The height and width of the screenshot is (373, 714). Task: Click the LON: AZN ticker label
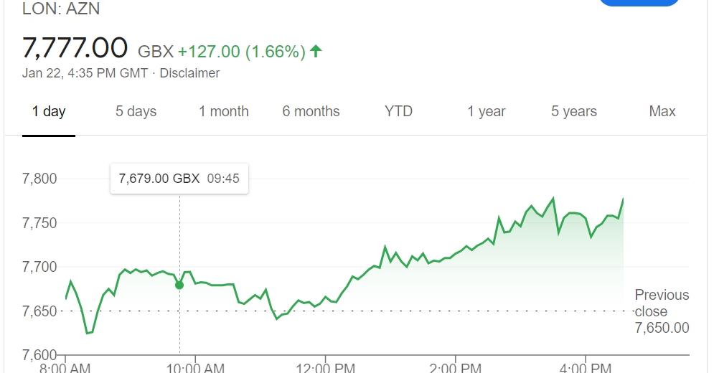[61, 9]
